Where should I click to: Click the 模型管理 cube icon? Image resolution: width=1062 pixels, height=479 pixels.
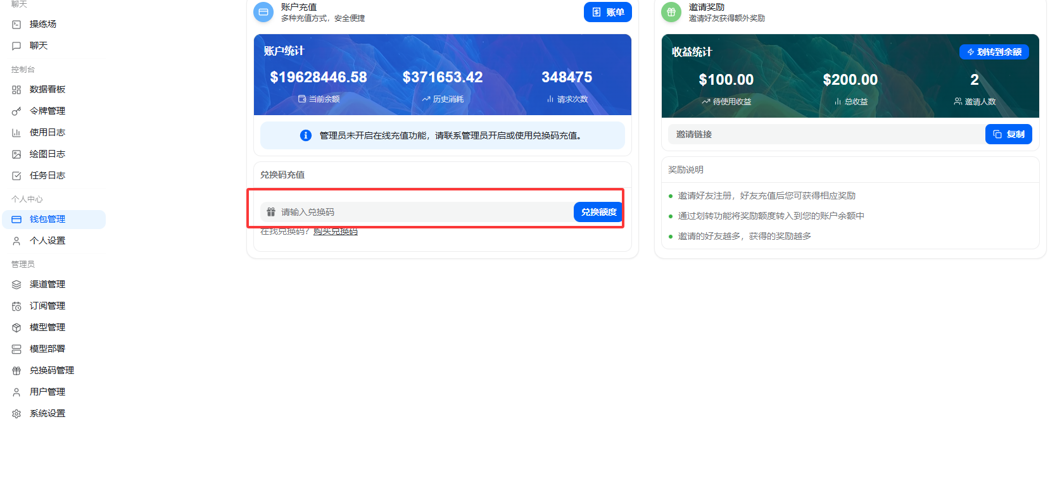(16, 328)
